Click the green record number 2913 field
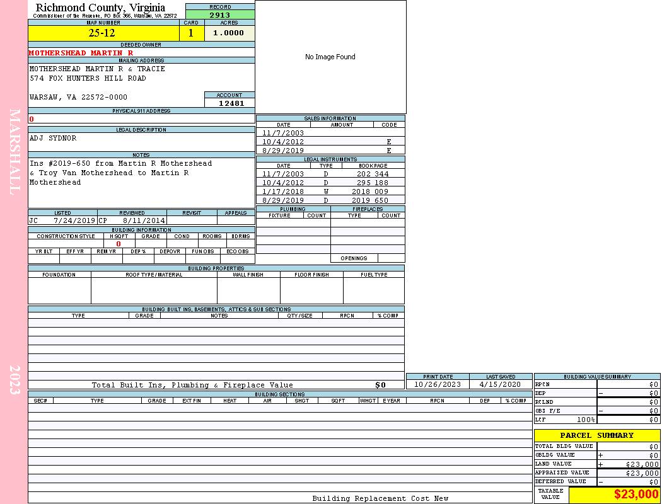 pyautogui.click(x=220, y=14)
